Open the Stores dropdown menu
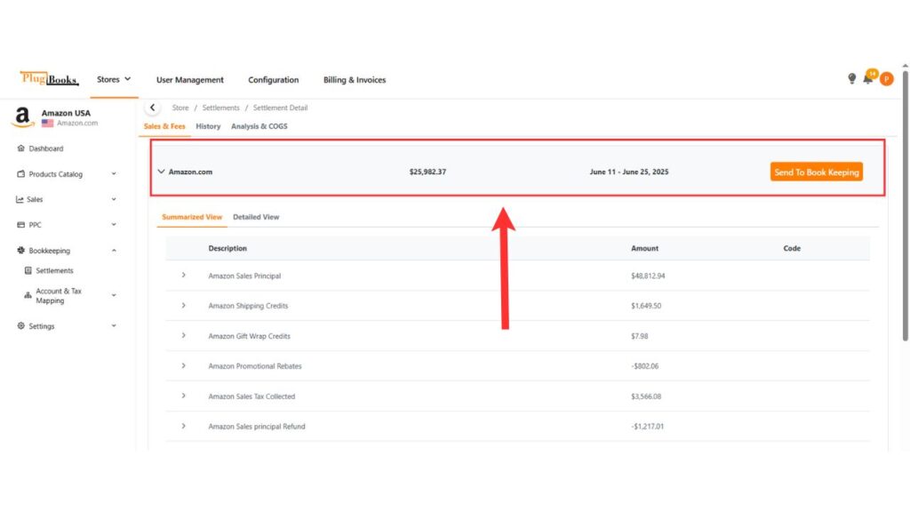This screenshot has width=910, height=512. pos(114,79)
